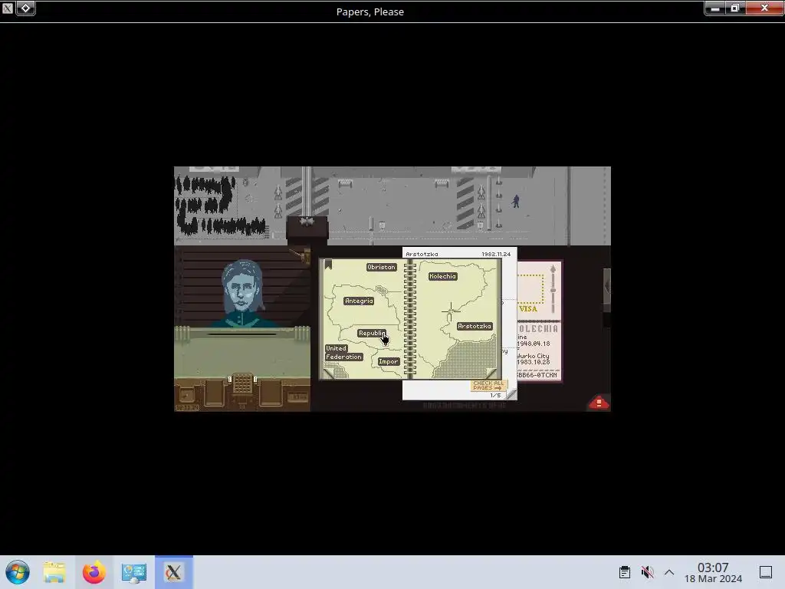Open the Impor country entry
This screenshot has width=785, height=589.
tap(389, 361)
